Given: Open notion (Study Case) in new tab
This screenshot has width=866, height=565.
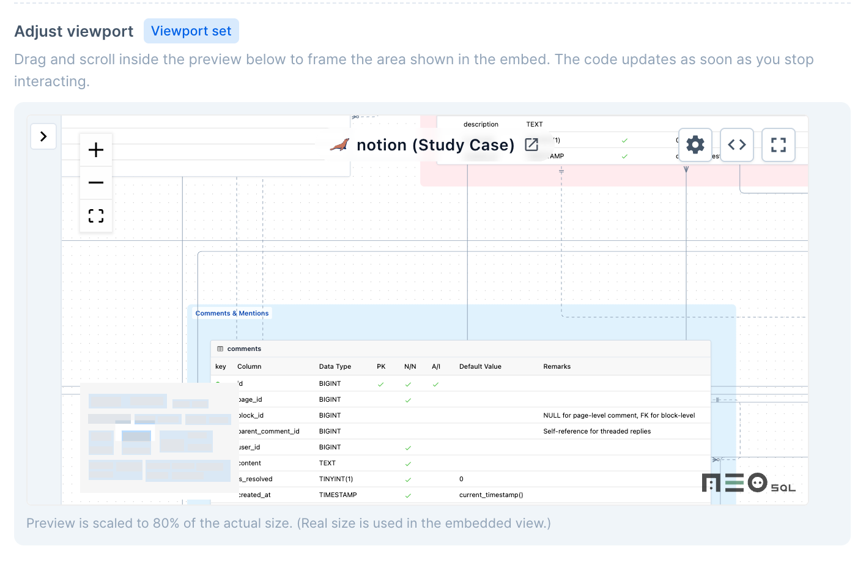Looking at the screenshot, I should [531, 145].
